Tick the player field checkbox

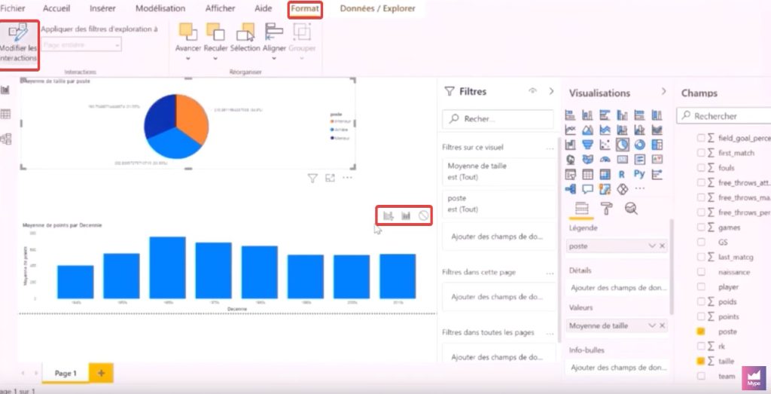[x=701, y=287]
